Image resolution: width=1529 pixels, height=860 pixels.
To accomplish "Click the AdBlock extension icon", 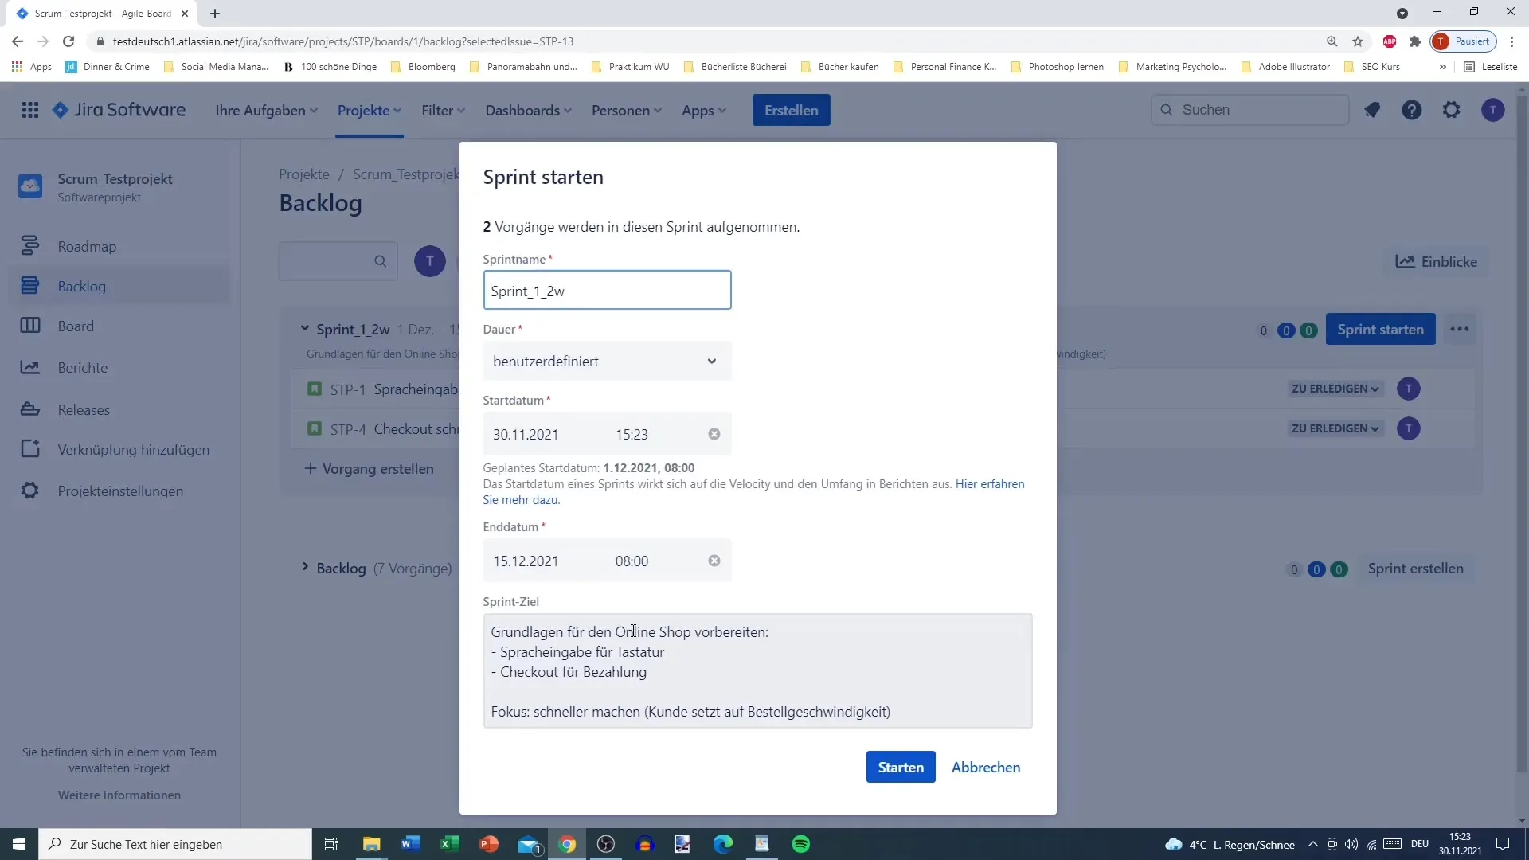I will coord(1390,41).
